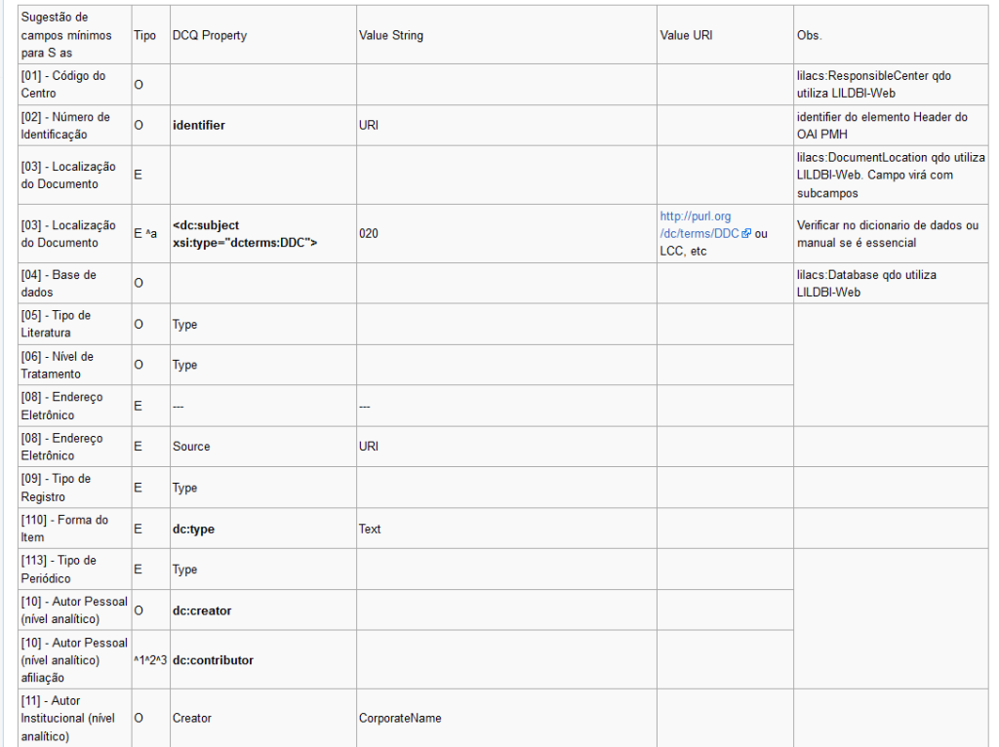The image size is (999, 747).
Task: Select the '[04] - Base de dados' cell
Action: 74,284
